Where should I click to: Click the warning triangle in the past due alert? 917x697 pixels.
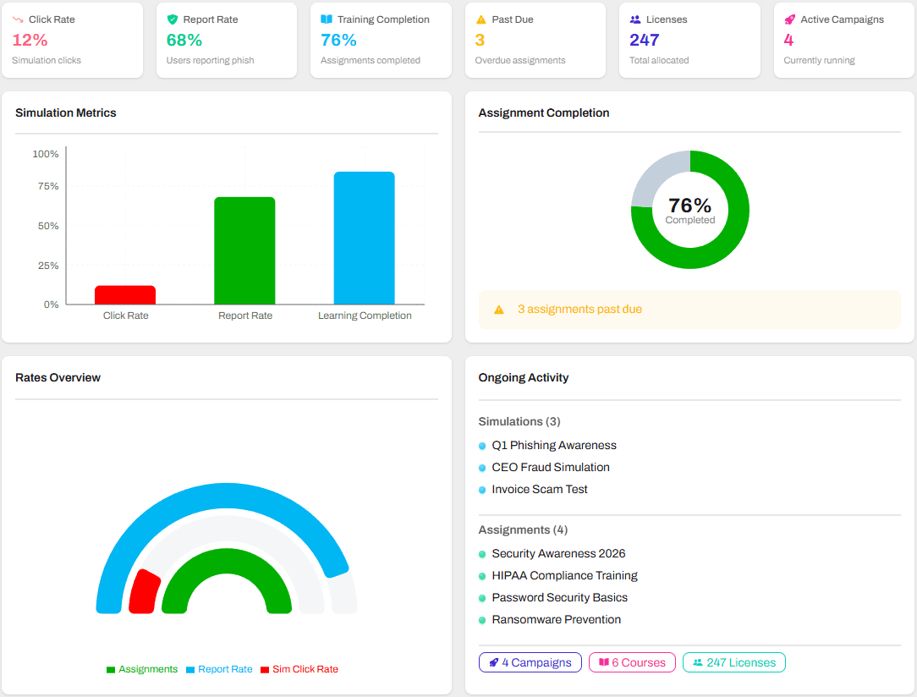[x=498, y=310]
